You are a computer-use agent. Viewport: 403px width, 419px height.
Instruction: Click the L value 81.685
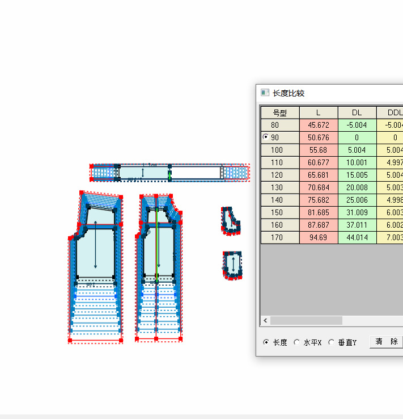click(319, 212)
